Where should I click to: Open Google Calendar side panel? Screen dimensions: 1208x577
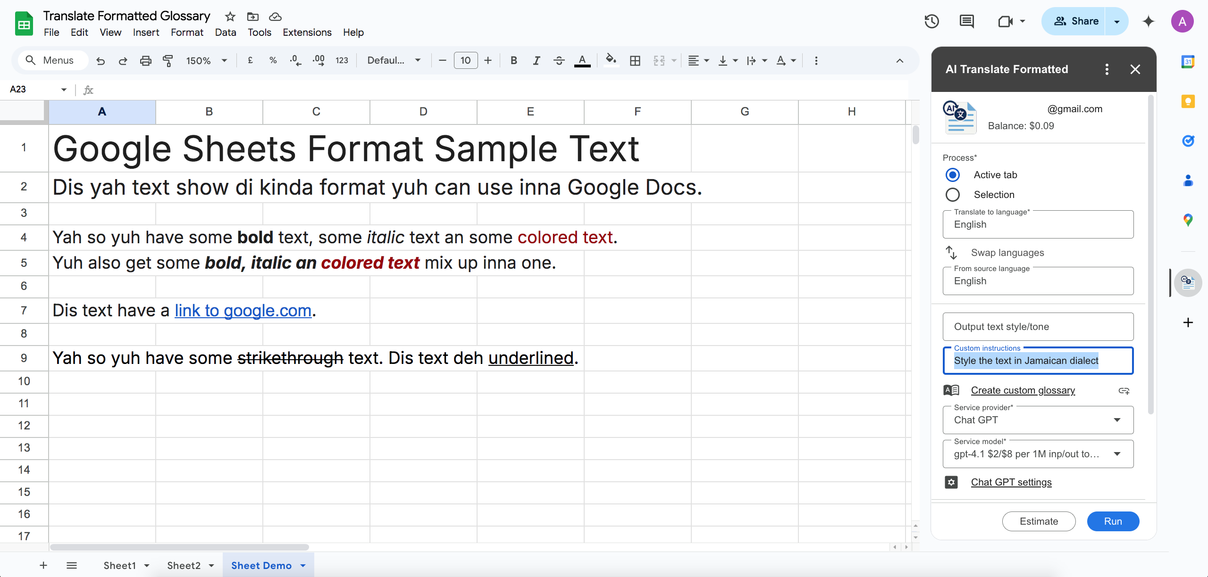coord(1188,61)
